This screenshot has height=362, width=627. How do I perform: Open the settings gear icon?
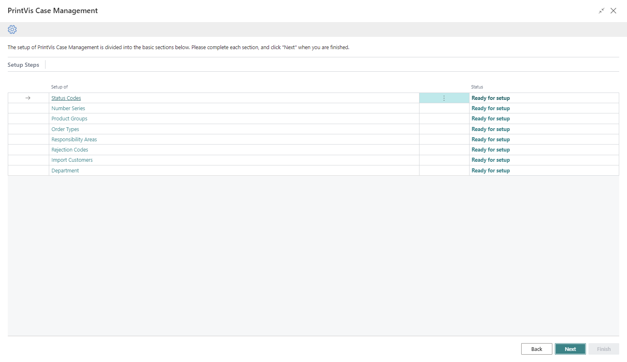(x=12, y=29)
